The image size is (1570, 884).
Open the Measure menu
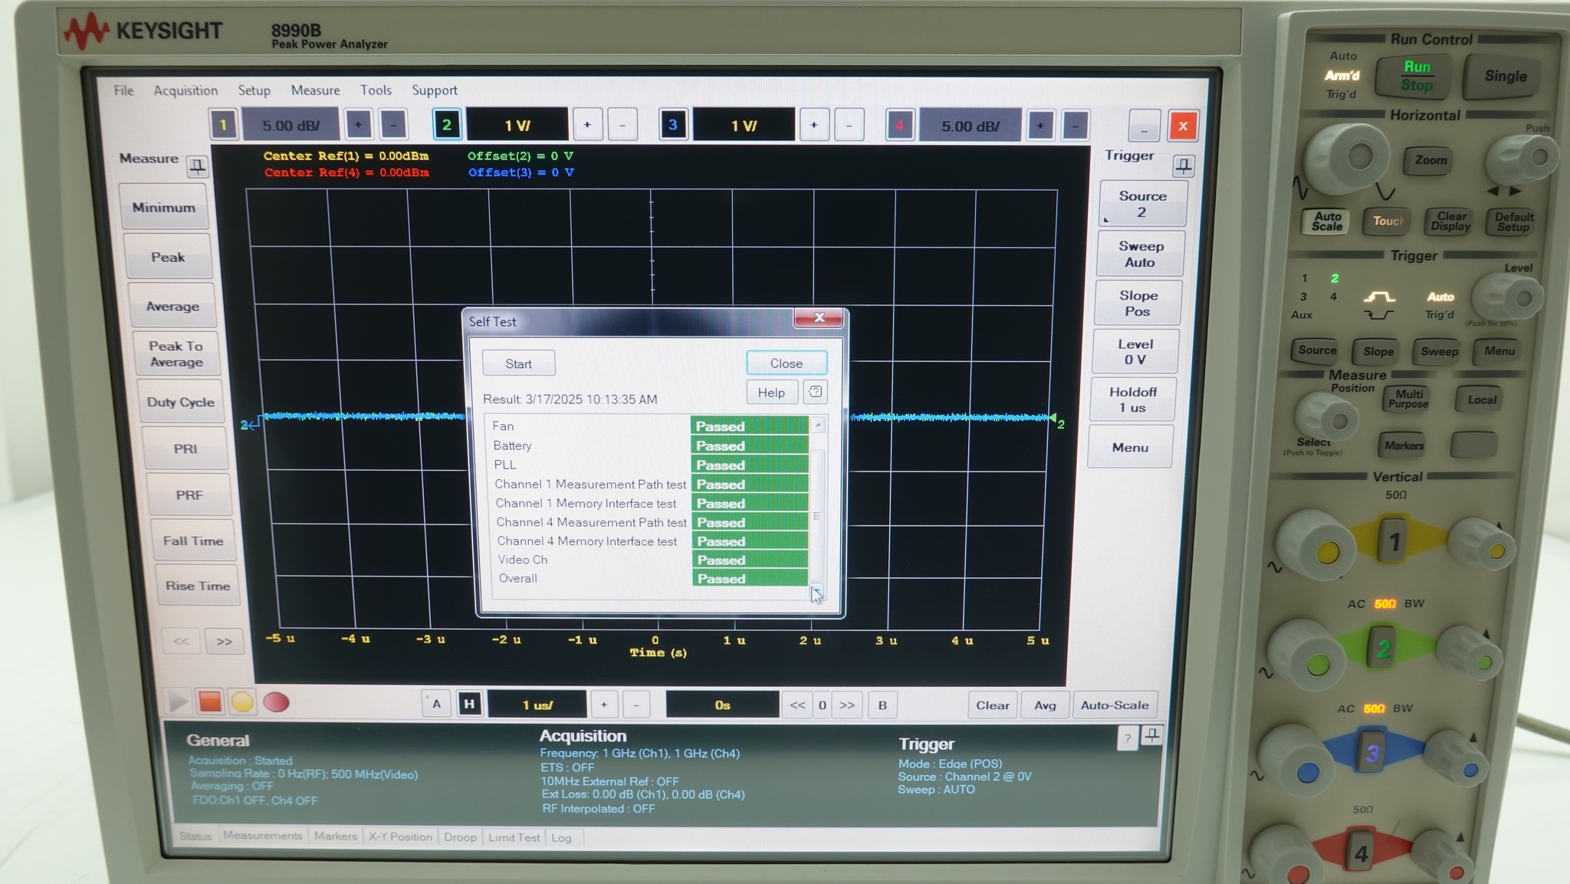315,90
